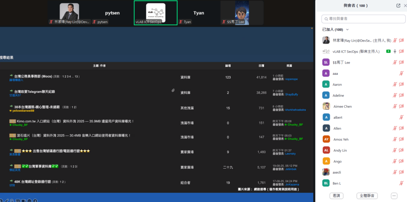Click vLAB ICT SecOps microphone icon
Screen dimensions: 407x202
[395, 51]
